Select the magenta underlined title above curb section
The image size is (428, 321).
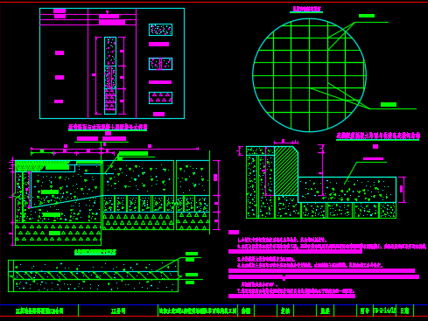click(x=378, y=136)
